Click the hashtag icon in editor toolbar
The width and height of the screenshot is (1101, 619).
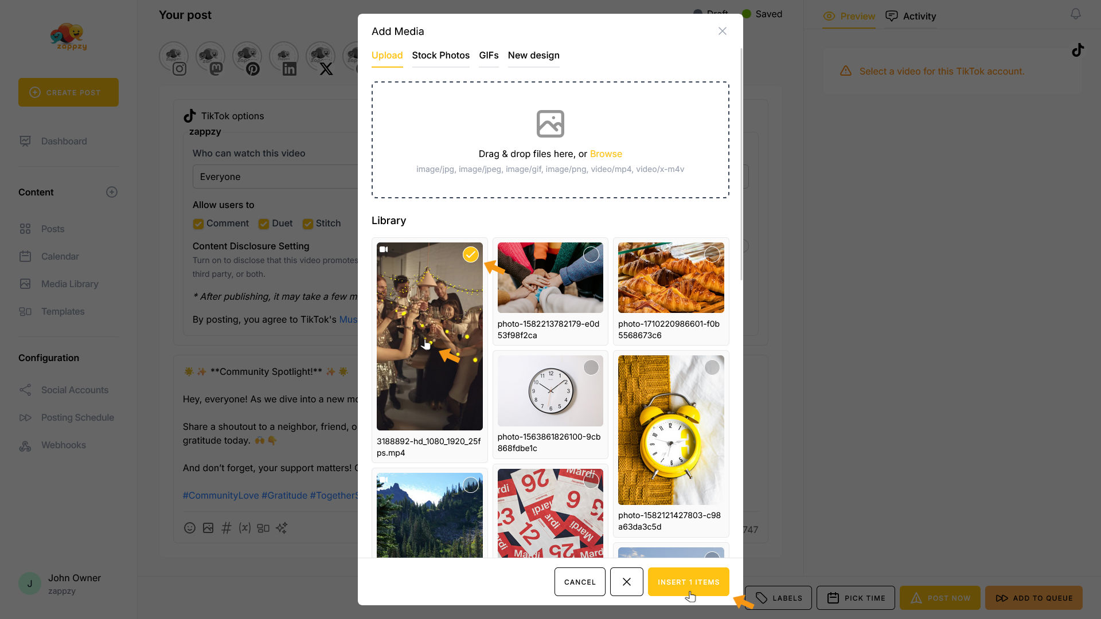[x=227, y=528]
